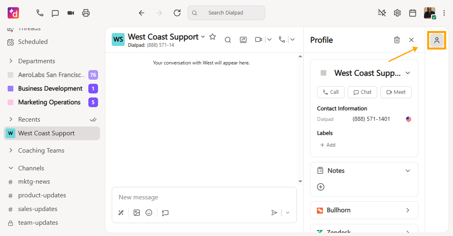The width and height of the screenshot is (453, 236).
Task: Collapse the Notes section
Action: pos(408,171)
